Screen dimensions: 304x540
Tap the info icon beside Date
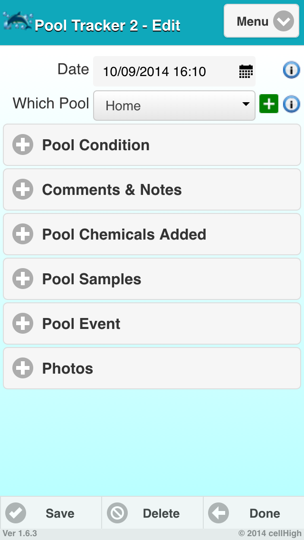[x=291, y=70]
